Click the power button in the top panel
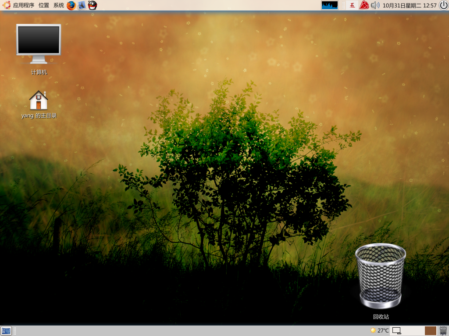The width and height of the screenshot is (449, 336). [444, 5]
